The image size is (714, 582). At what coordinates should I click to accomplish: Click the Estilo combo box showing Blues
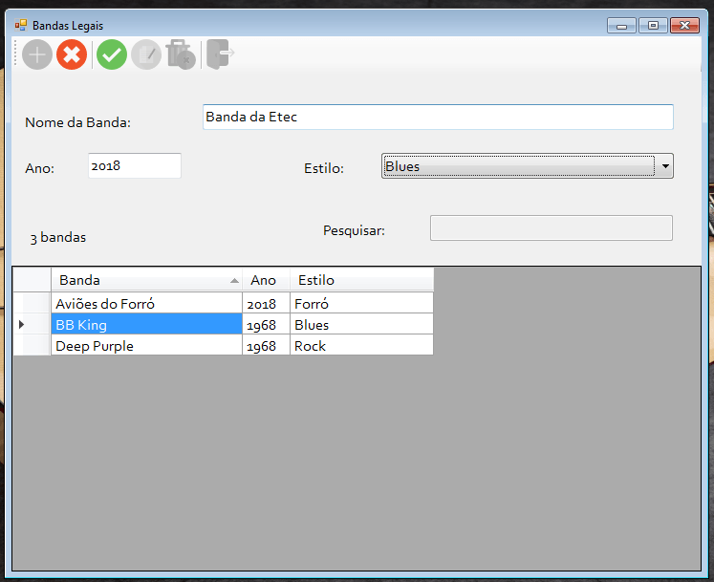(528, 166)
